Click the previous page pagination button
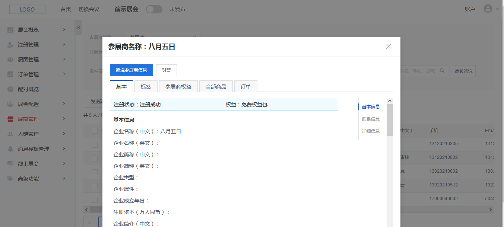The image size is (504, 227). pos(89,222)
